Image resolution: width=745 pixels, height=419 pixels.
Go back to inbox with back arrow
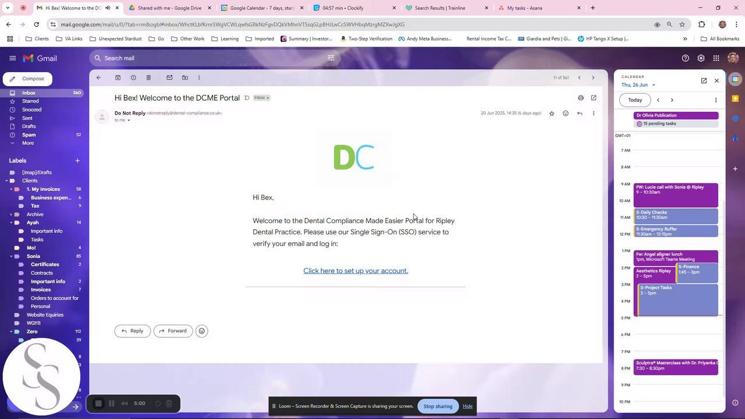(x=98, y=77)
